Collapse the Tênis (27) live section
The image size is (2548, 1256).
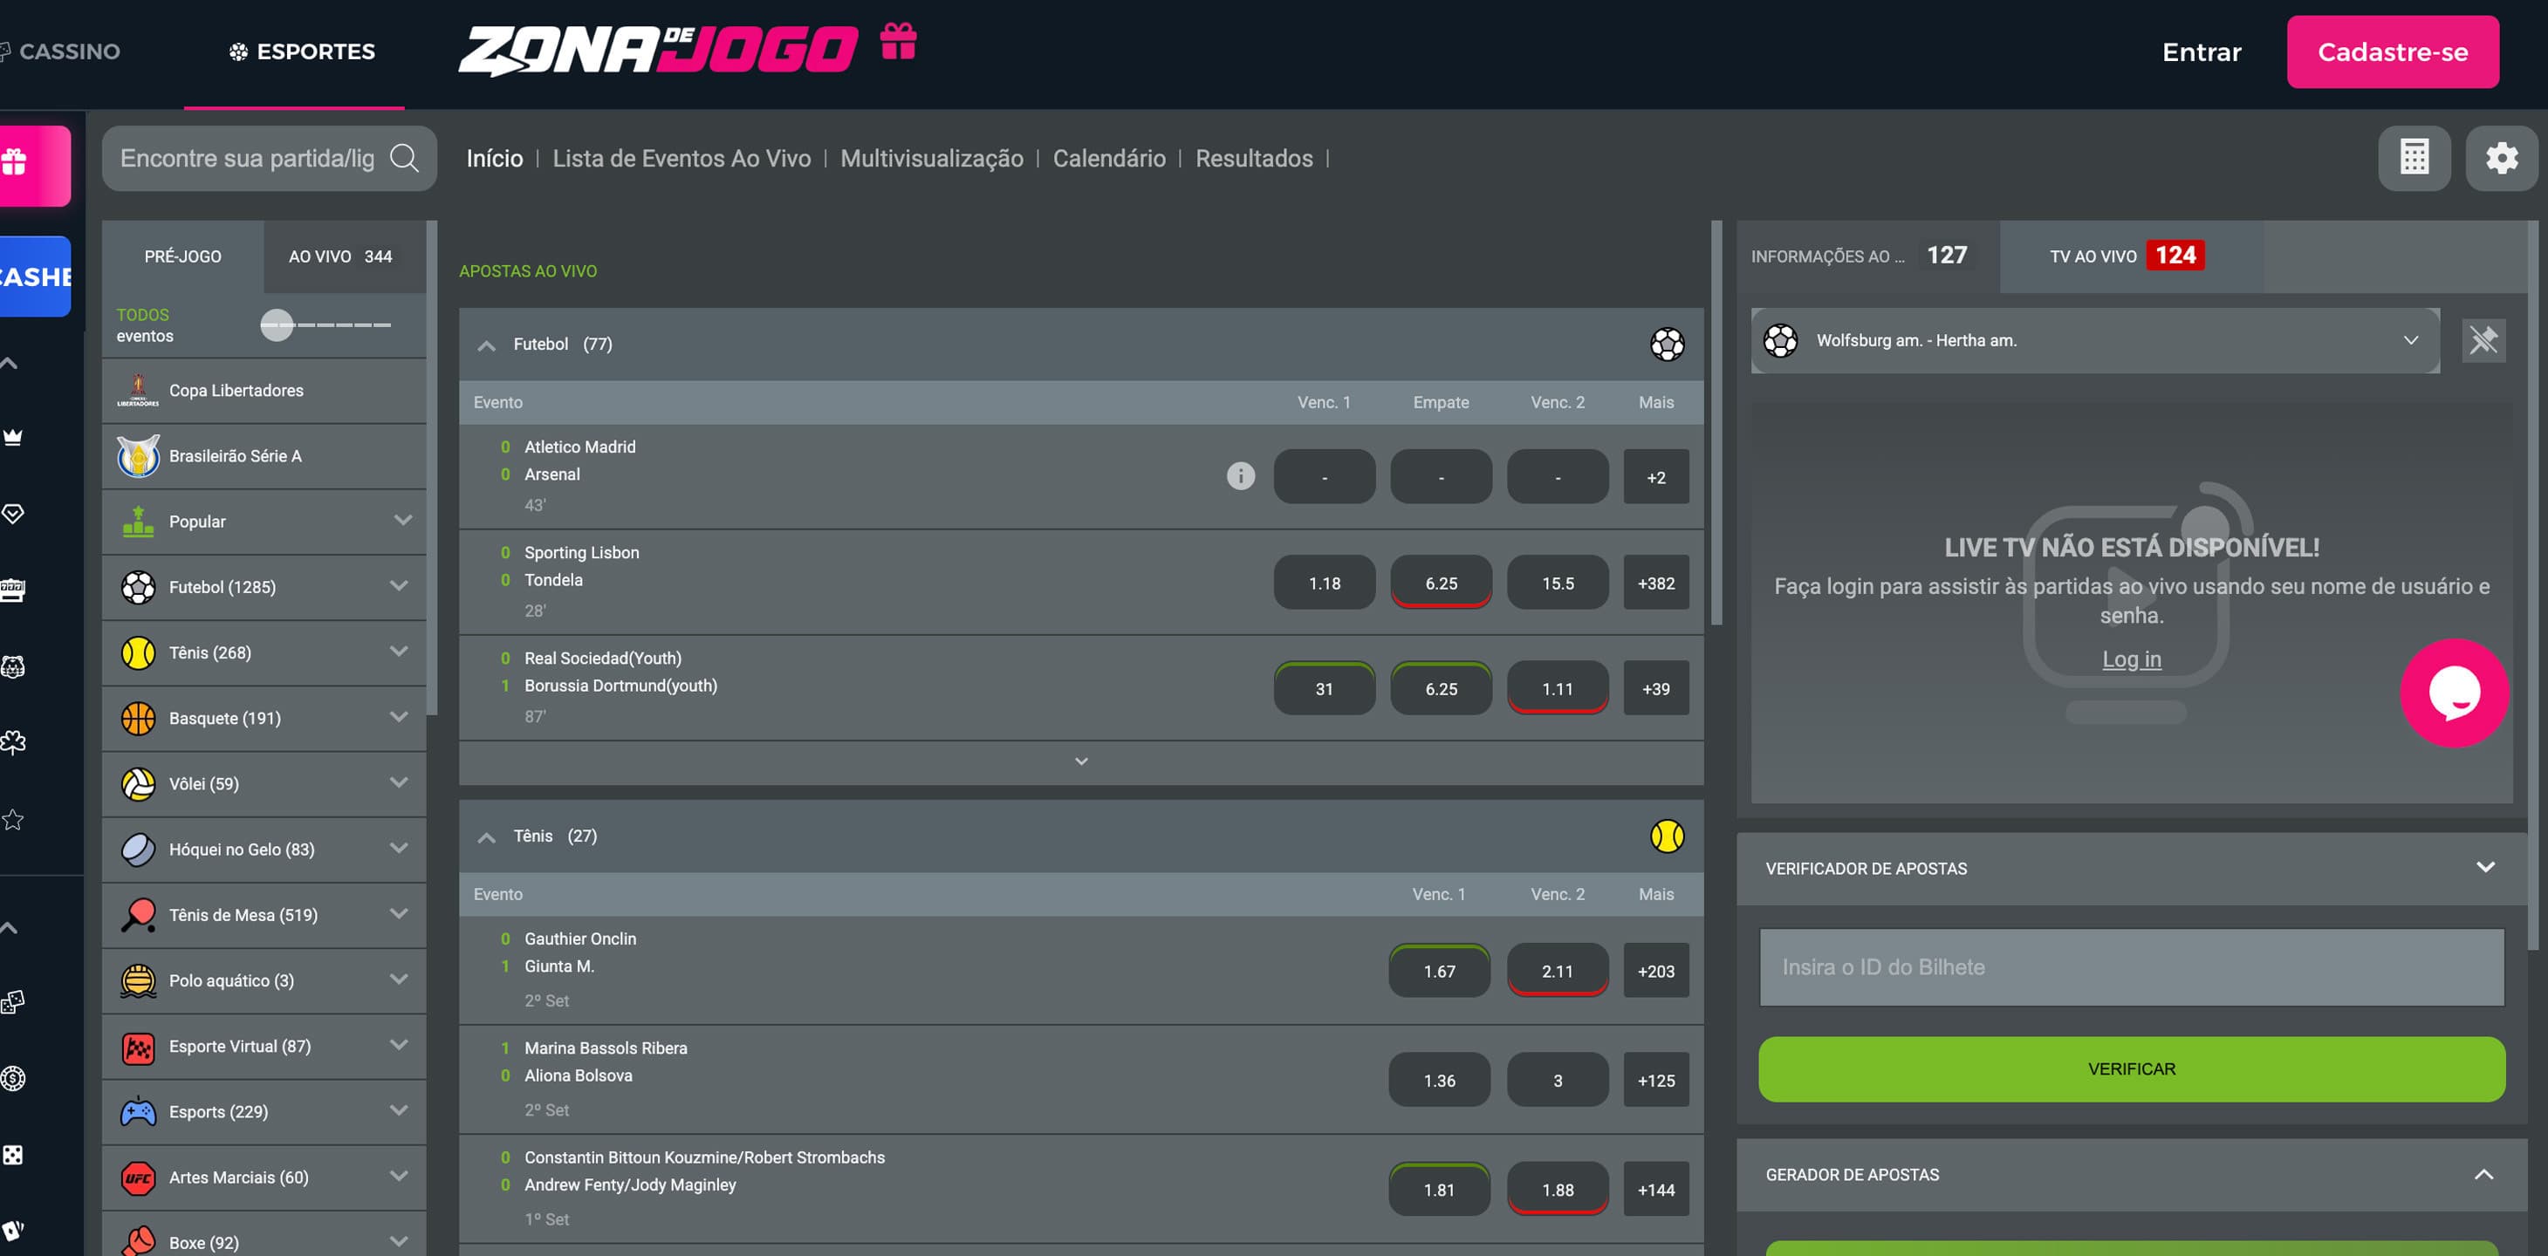point(486,836)
